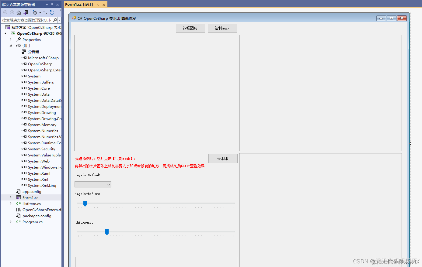Image resolution: width=422 pixels, height=267 pixels.
Task: Switch to the Form1.cs [设计] tab
Action: click(x=79, y=5)
